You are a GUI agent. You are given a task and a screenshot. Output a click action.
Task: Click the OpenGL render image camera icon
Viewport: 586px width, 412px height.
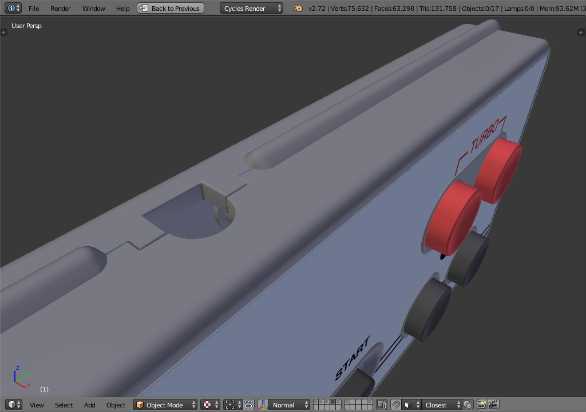coord(482,405)
